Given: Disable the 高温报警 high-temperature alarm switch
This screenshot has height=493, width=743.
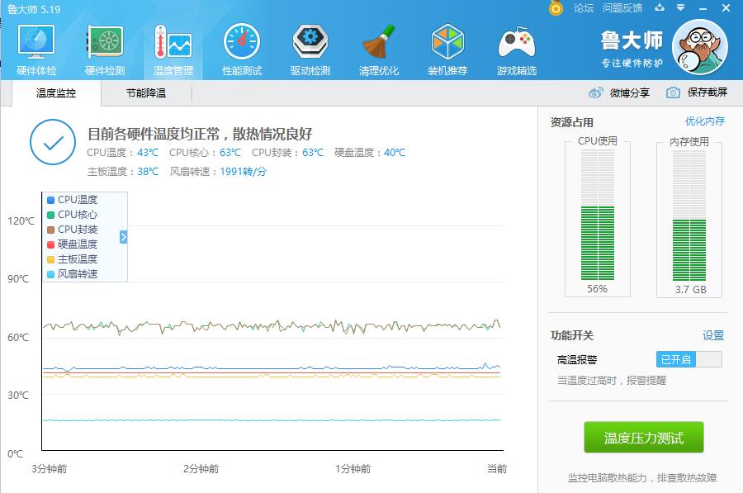Looking at the screenshot, I should [x=688, y=359].
